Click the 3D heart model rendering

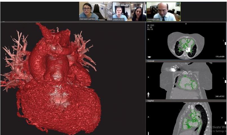pos(51,79)
